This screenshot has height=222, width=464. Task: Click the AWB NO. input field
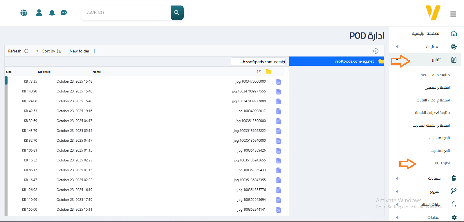[126, 13]
